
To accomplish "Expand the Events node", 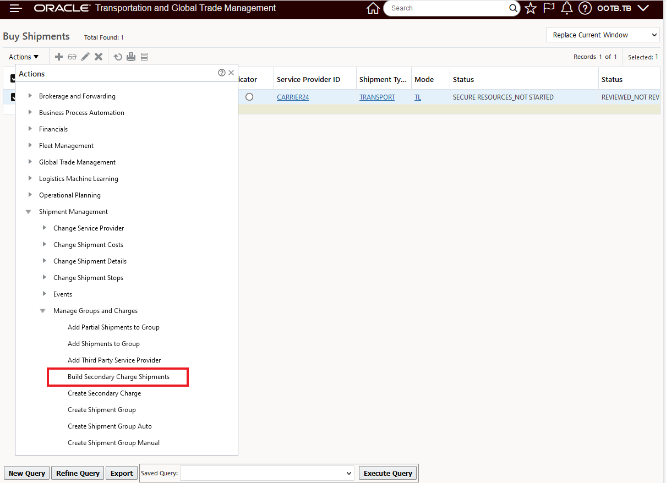I will click(45, 294).
